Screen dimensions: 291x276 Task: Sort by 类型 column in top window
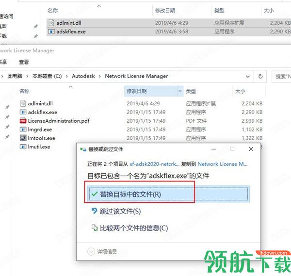(x=219, y=10)
